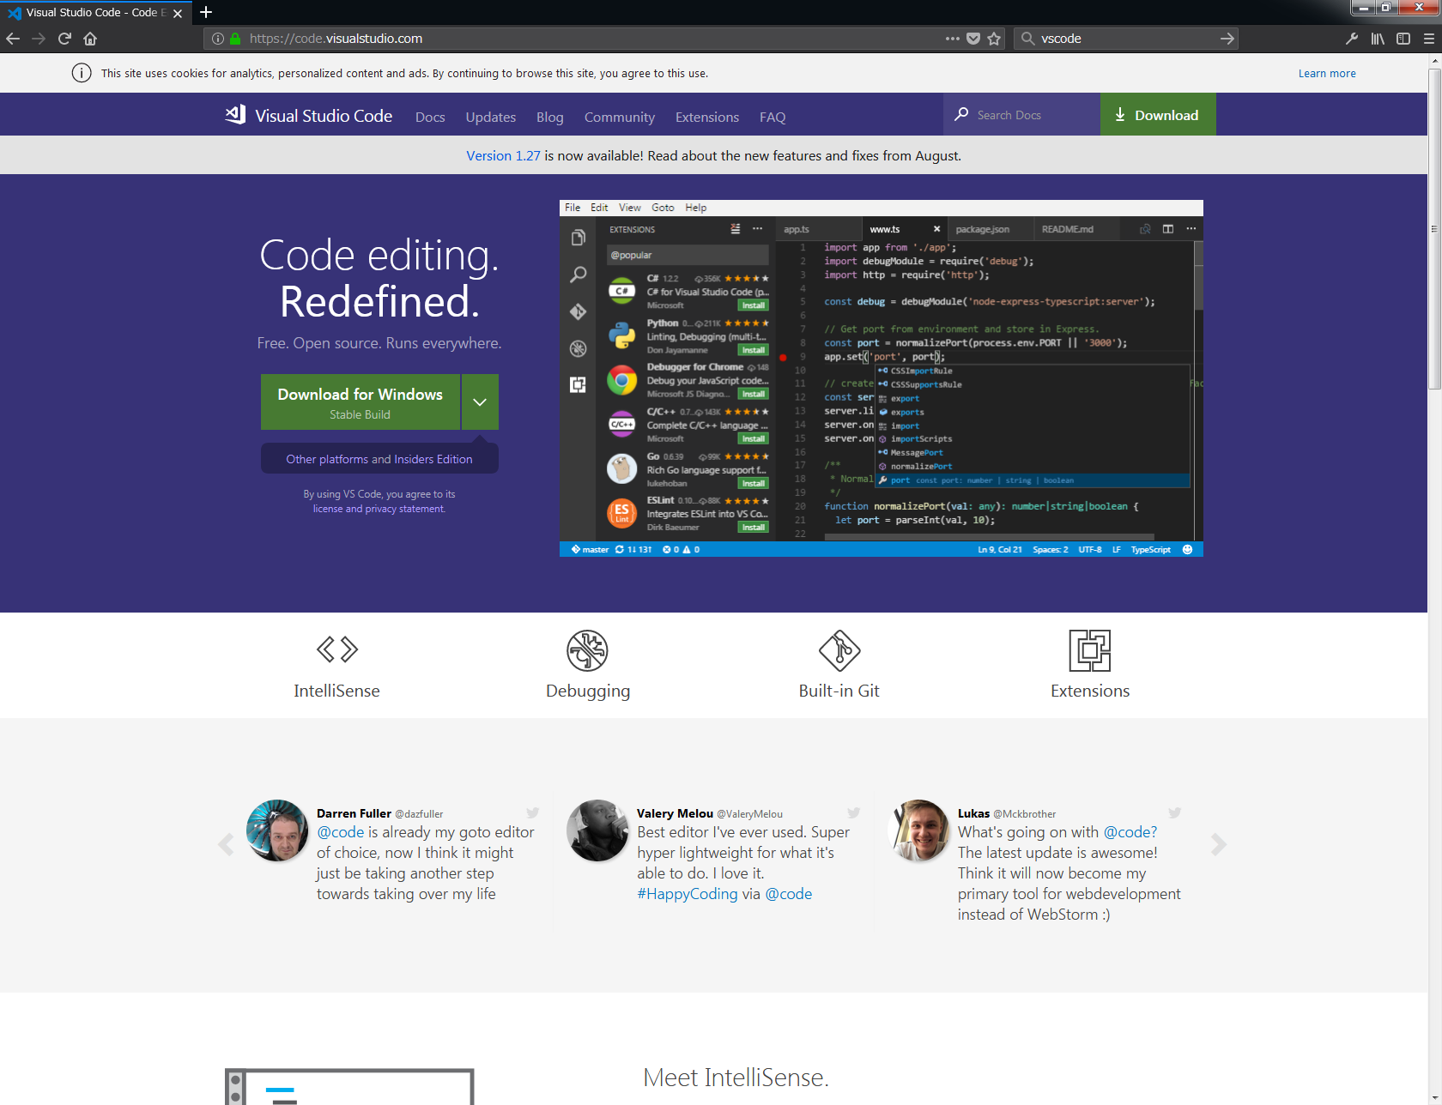Reload the page with the refresh icon

point(64,38)
